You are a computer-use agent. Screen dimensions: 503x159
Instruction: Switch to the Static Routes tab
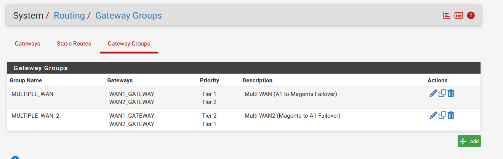[74, 44]
